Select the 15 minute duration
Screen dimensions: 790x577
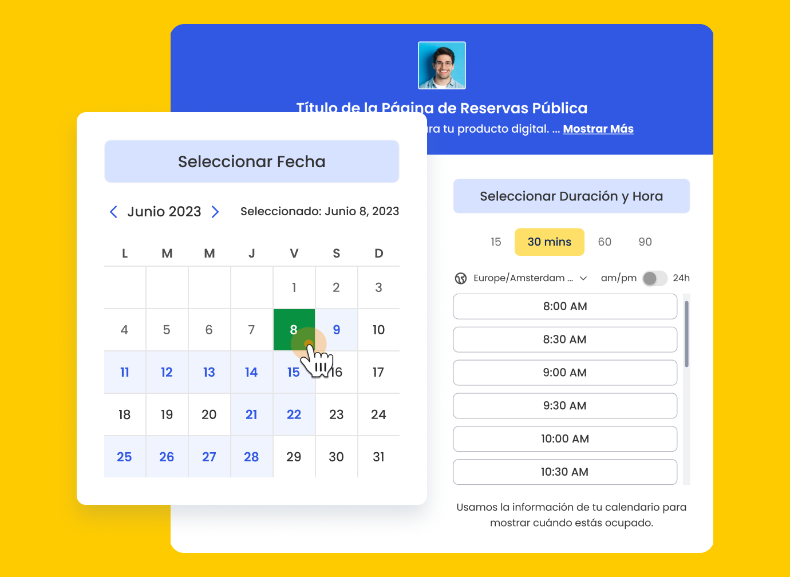[496, 242]
